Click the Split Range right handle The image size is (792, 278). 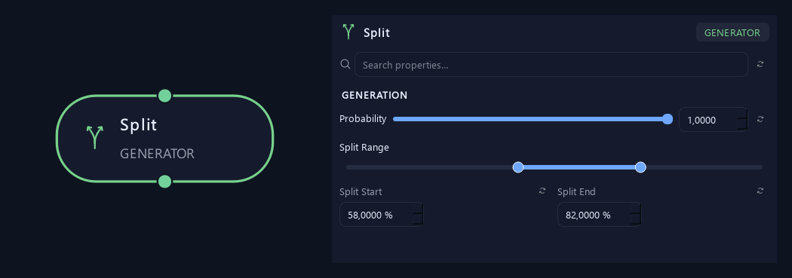[x=640, y=167]
